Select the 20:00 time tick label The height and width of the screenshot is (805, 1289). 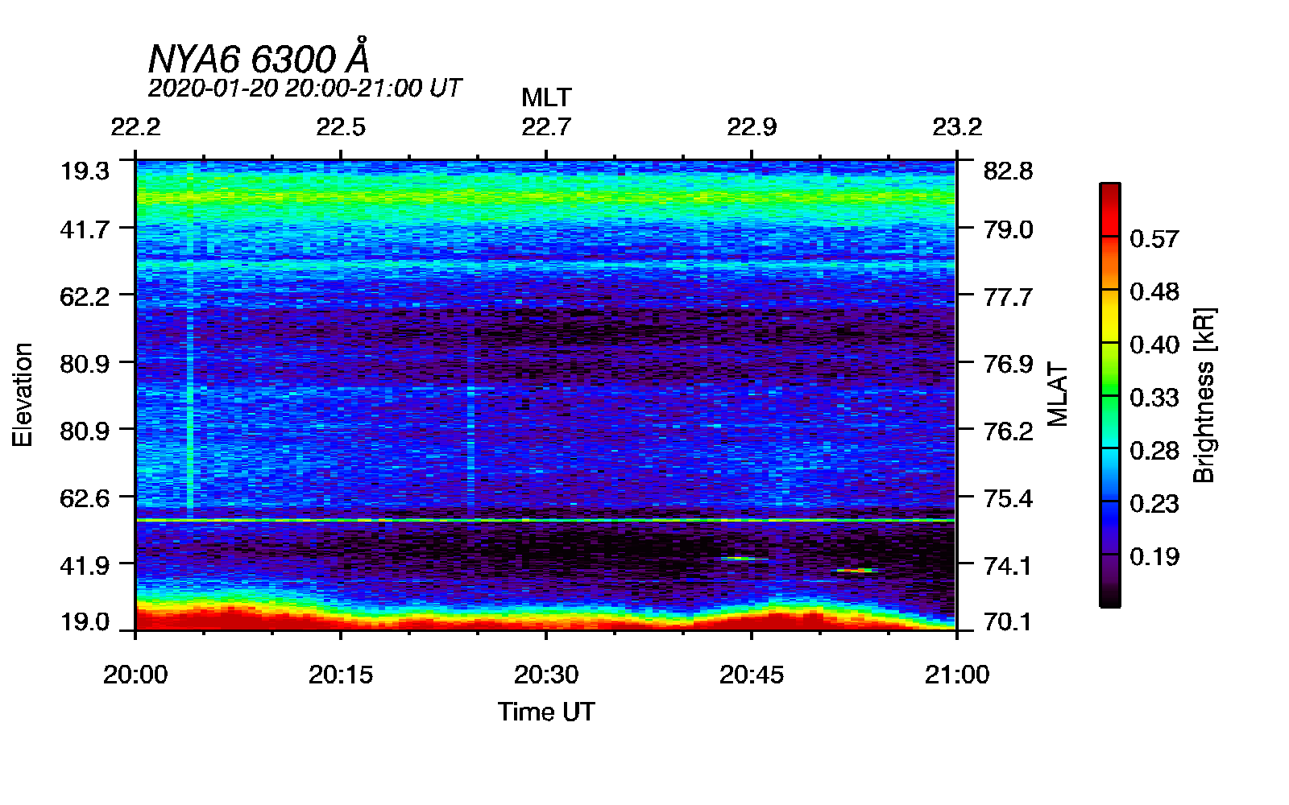(135, 675)
